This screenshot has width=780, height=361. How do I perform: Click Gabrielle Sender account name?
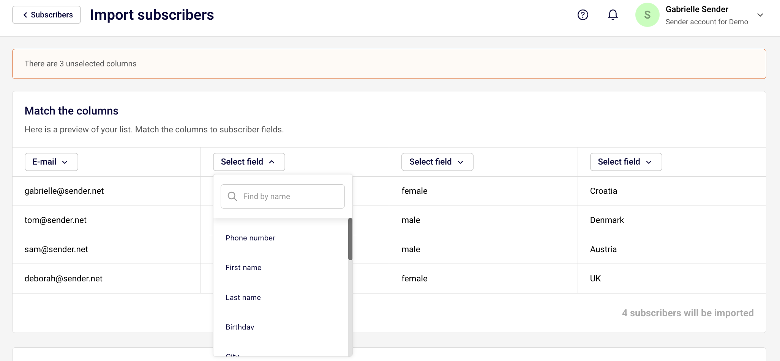[697, 9]
